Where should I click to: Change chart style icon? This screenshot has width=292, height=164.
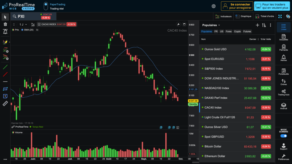(33, 24)
